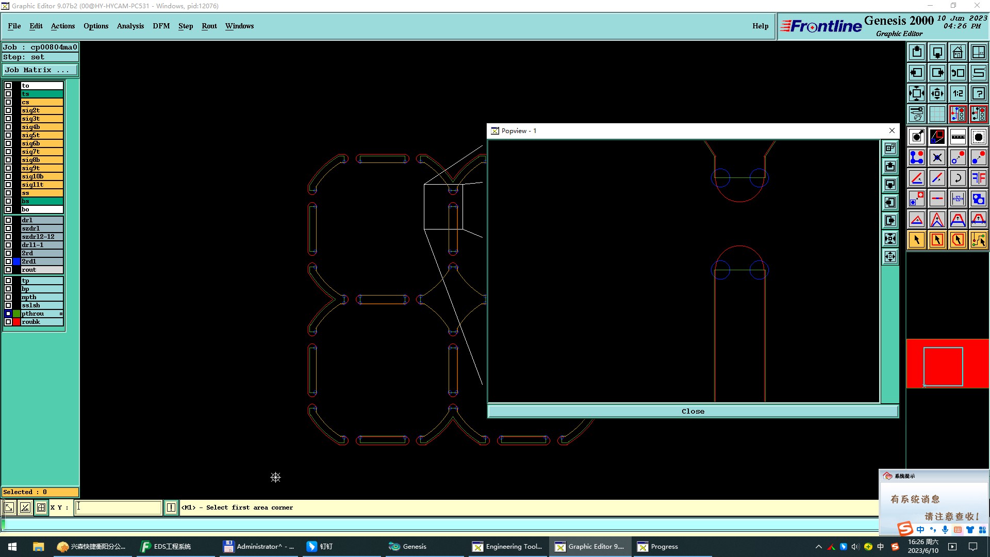Click the previous view (undo zoom) icon
This screenshot has width=990, height=557.
958,73
